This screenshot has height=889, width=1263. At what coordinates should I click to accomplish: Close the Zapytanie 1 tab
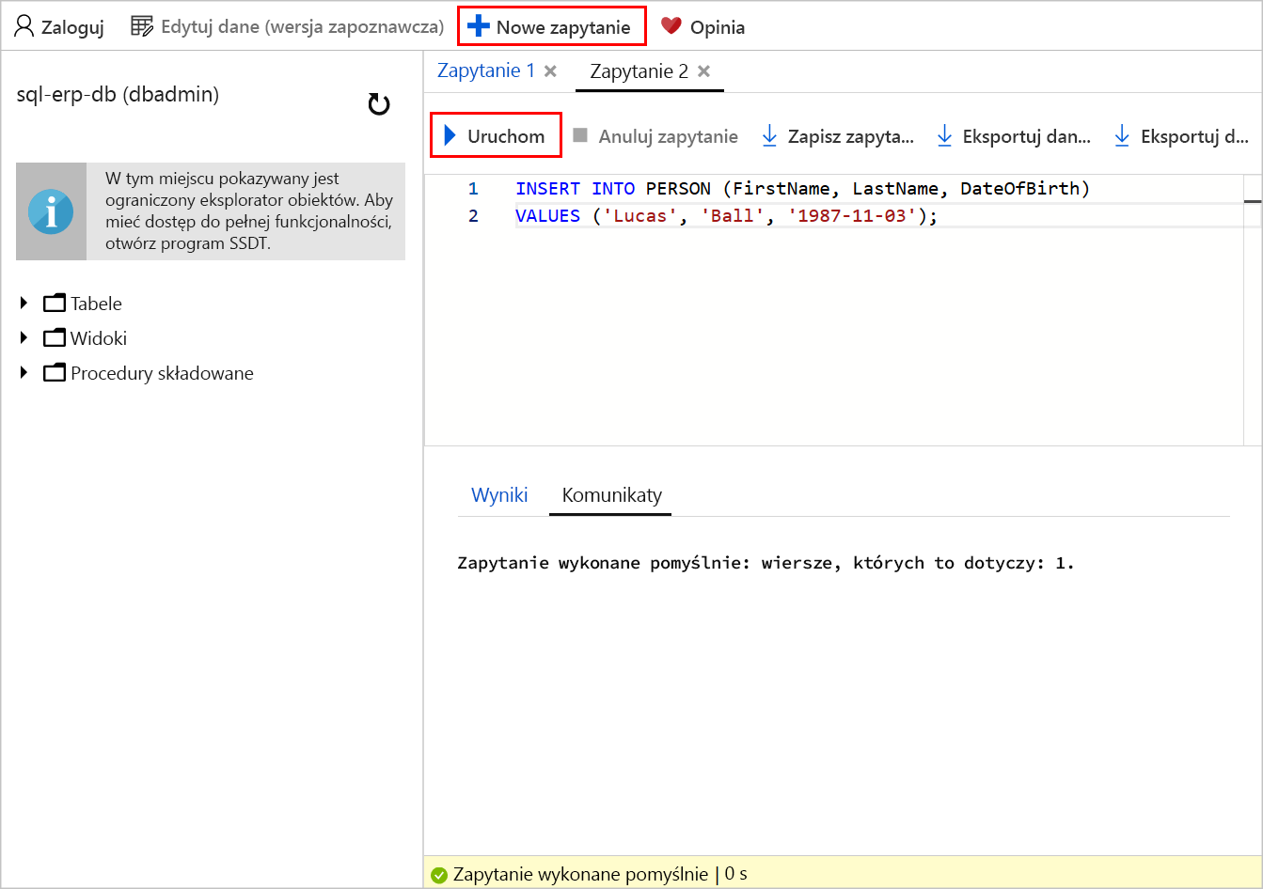(x=551, y=70)
